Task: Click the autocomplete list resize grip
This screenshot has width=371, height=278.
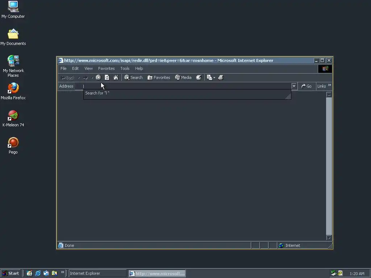Action: coord(288,96)
